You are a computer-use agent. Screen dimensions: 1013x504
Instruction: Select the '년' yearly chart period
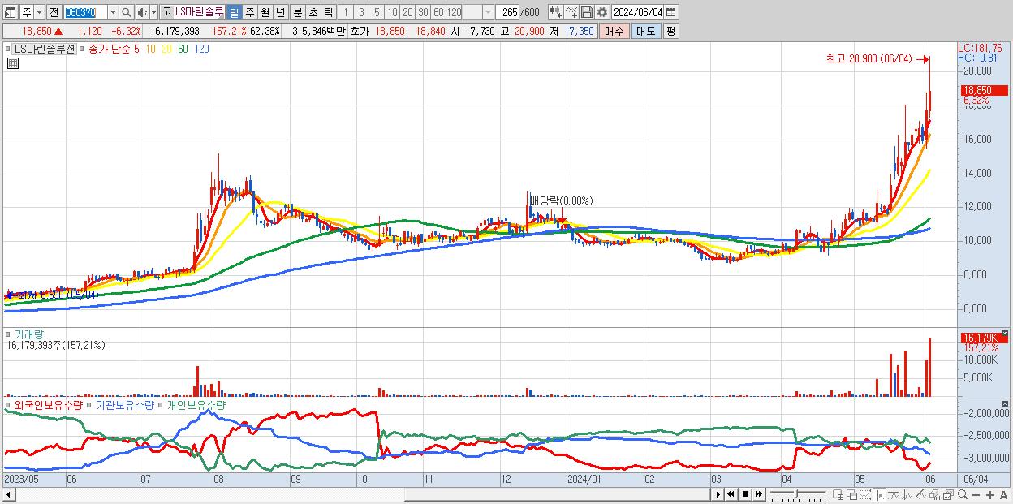click(x=280, y=12)
